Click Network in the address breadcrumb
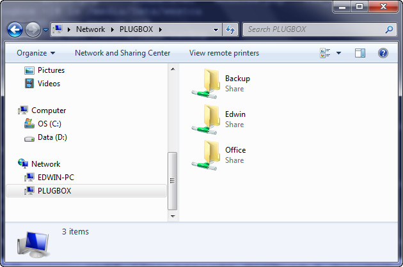Image resolution: width=403 pixels, height=267 pixels. (x=90, y=29)
